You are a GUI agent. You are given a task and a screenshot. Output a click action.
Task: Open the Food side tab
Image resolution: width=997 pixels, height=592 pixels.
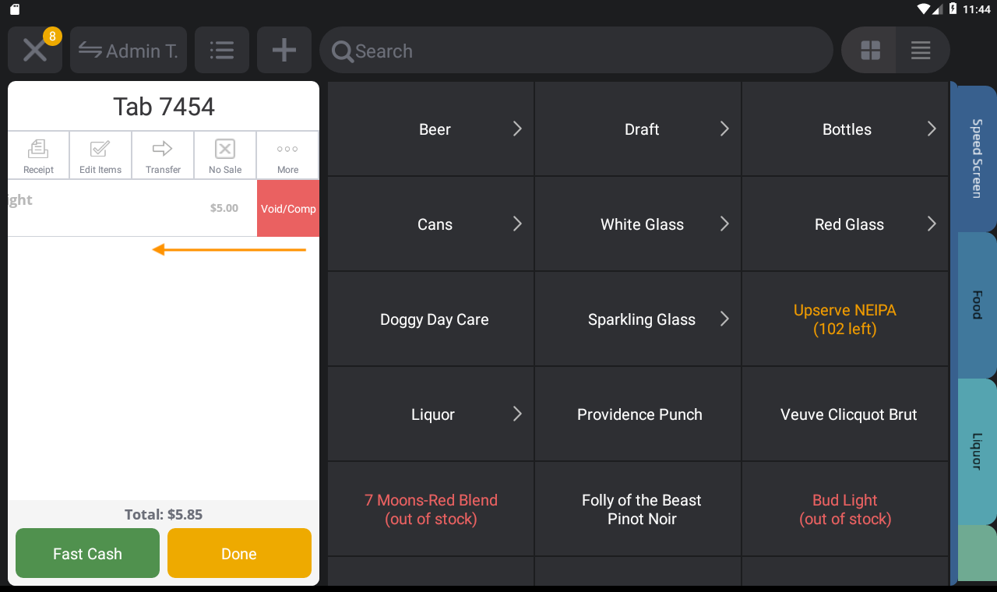click(x=975, y=305)
